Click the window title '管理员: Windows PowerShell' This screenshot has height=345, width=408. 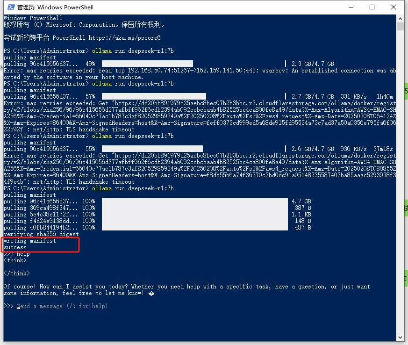[55, 7]
